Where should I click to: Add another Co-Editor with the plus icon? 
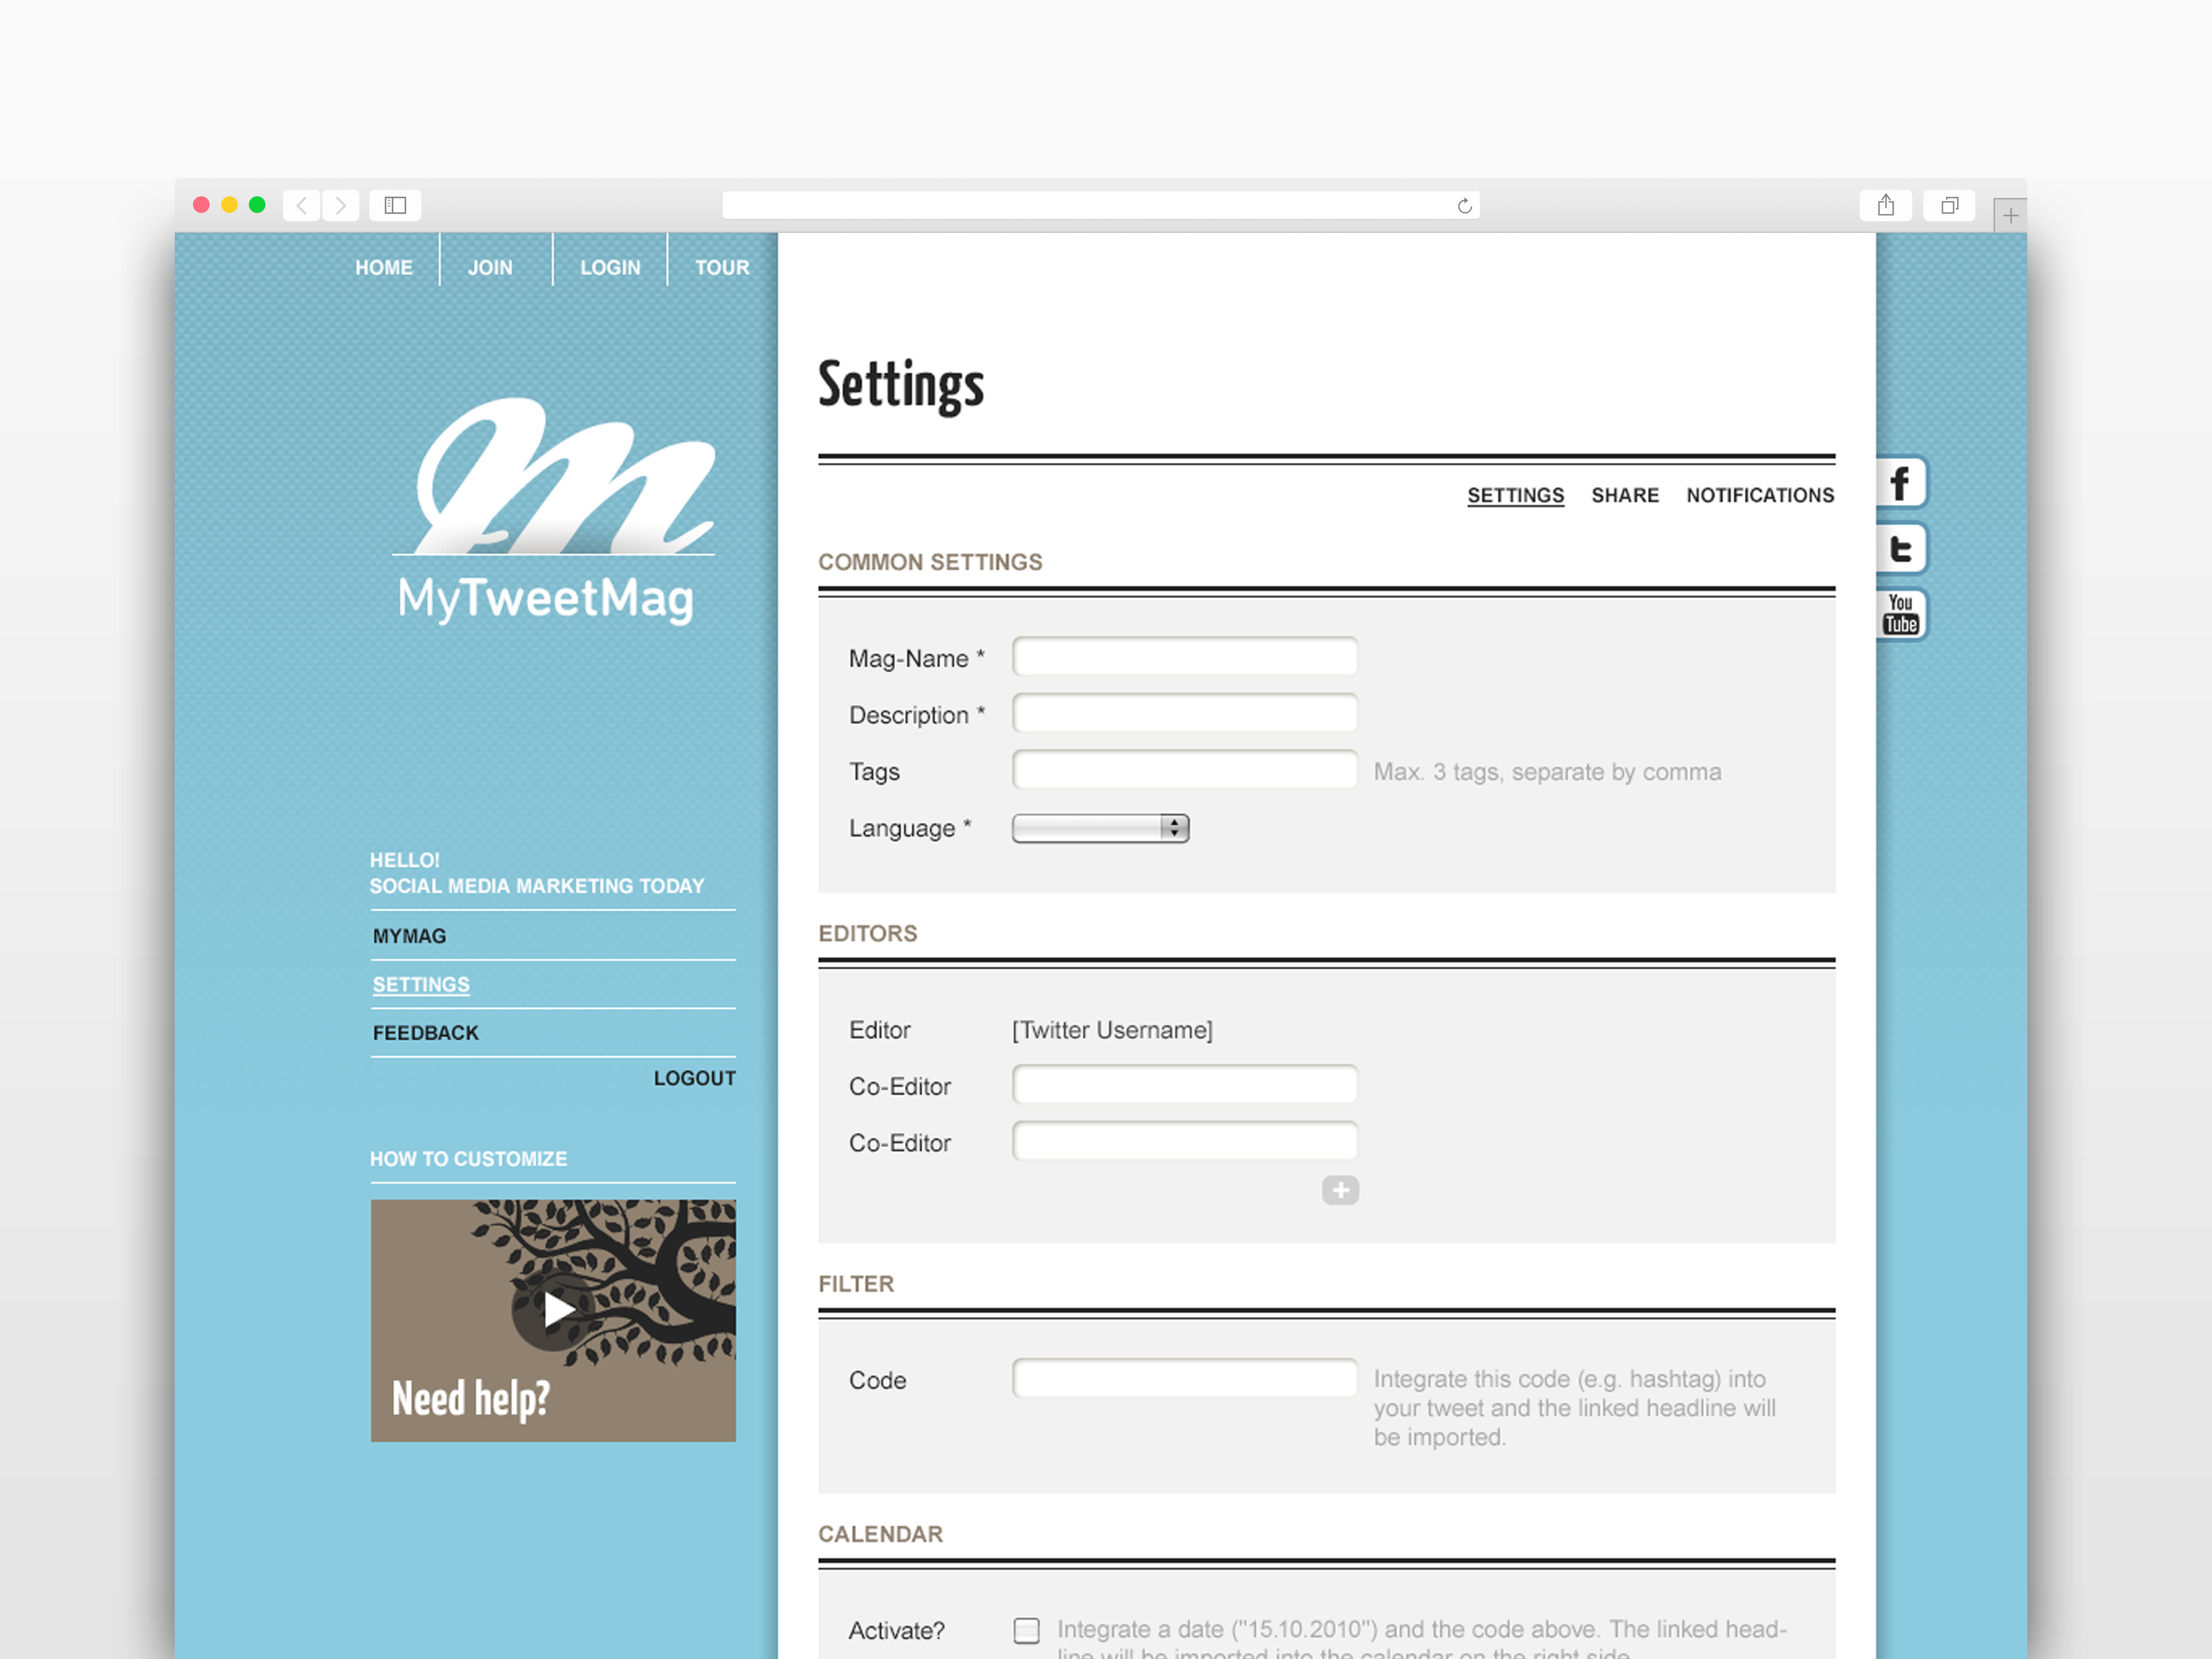click(x=1340, y=1190)
